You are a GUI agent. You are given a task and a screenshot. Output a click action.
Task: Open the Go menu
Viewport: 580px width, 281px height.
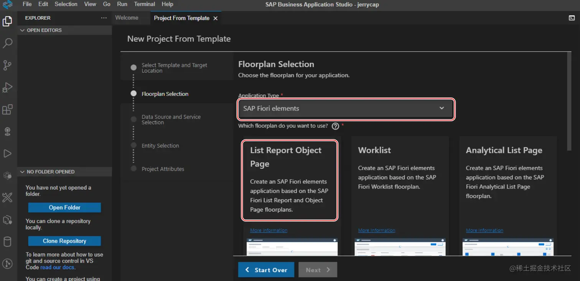[x=107, y=4]
